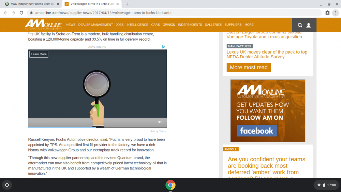The height and width of the screenshot is (192, 341).
Task: Open the INDEPENDENTS menu item
Action: point(190,25)
